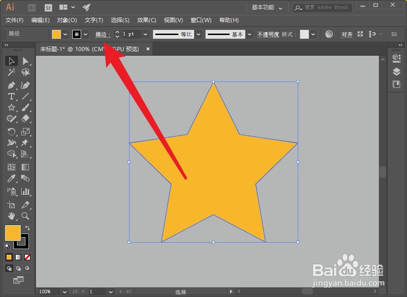Select the Direct Selection tool

coord(25,61)
